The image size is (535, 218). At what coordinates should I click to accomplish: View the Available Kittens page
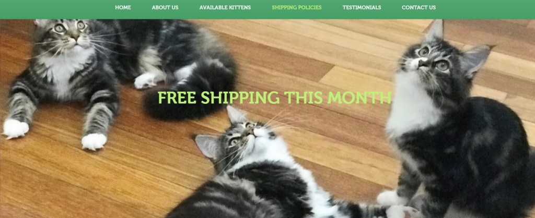(225, 7)
